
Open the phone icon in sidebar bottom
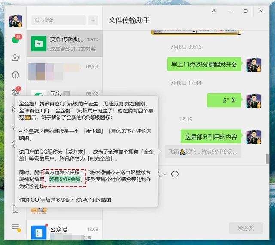15,209
